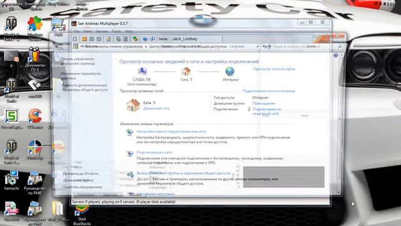Open the Wisdom Cleaner desktop icon
Screen dimensions: 401x226
tap(35, 28)
